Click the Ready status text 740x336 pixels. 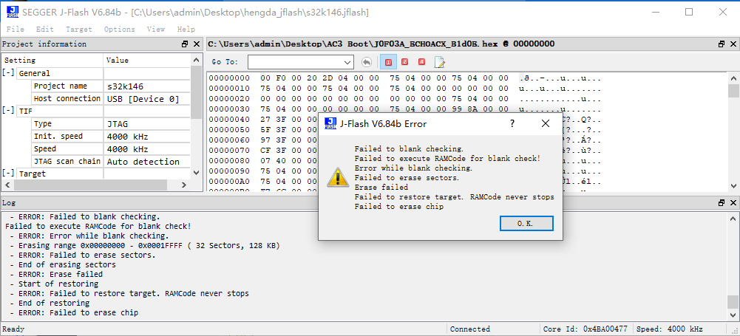(x=14, y=329)
